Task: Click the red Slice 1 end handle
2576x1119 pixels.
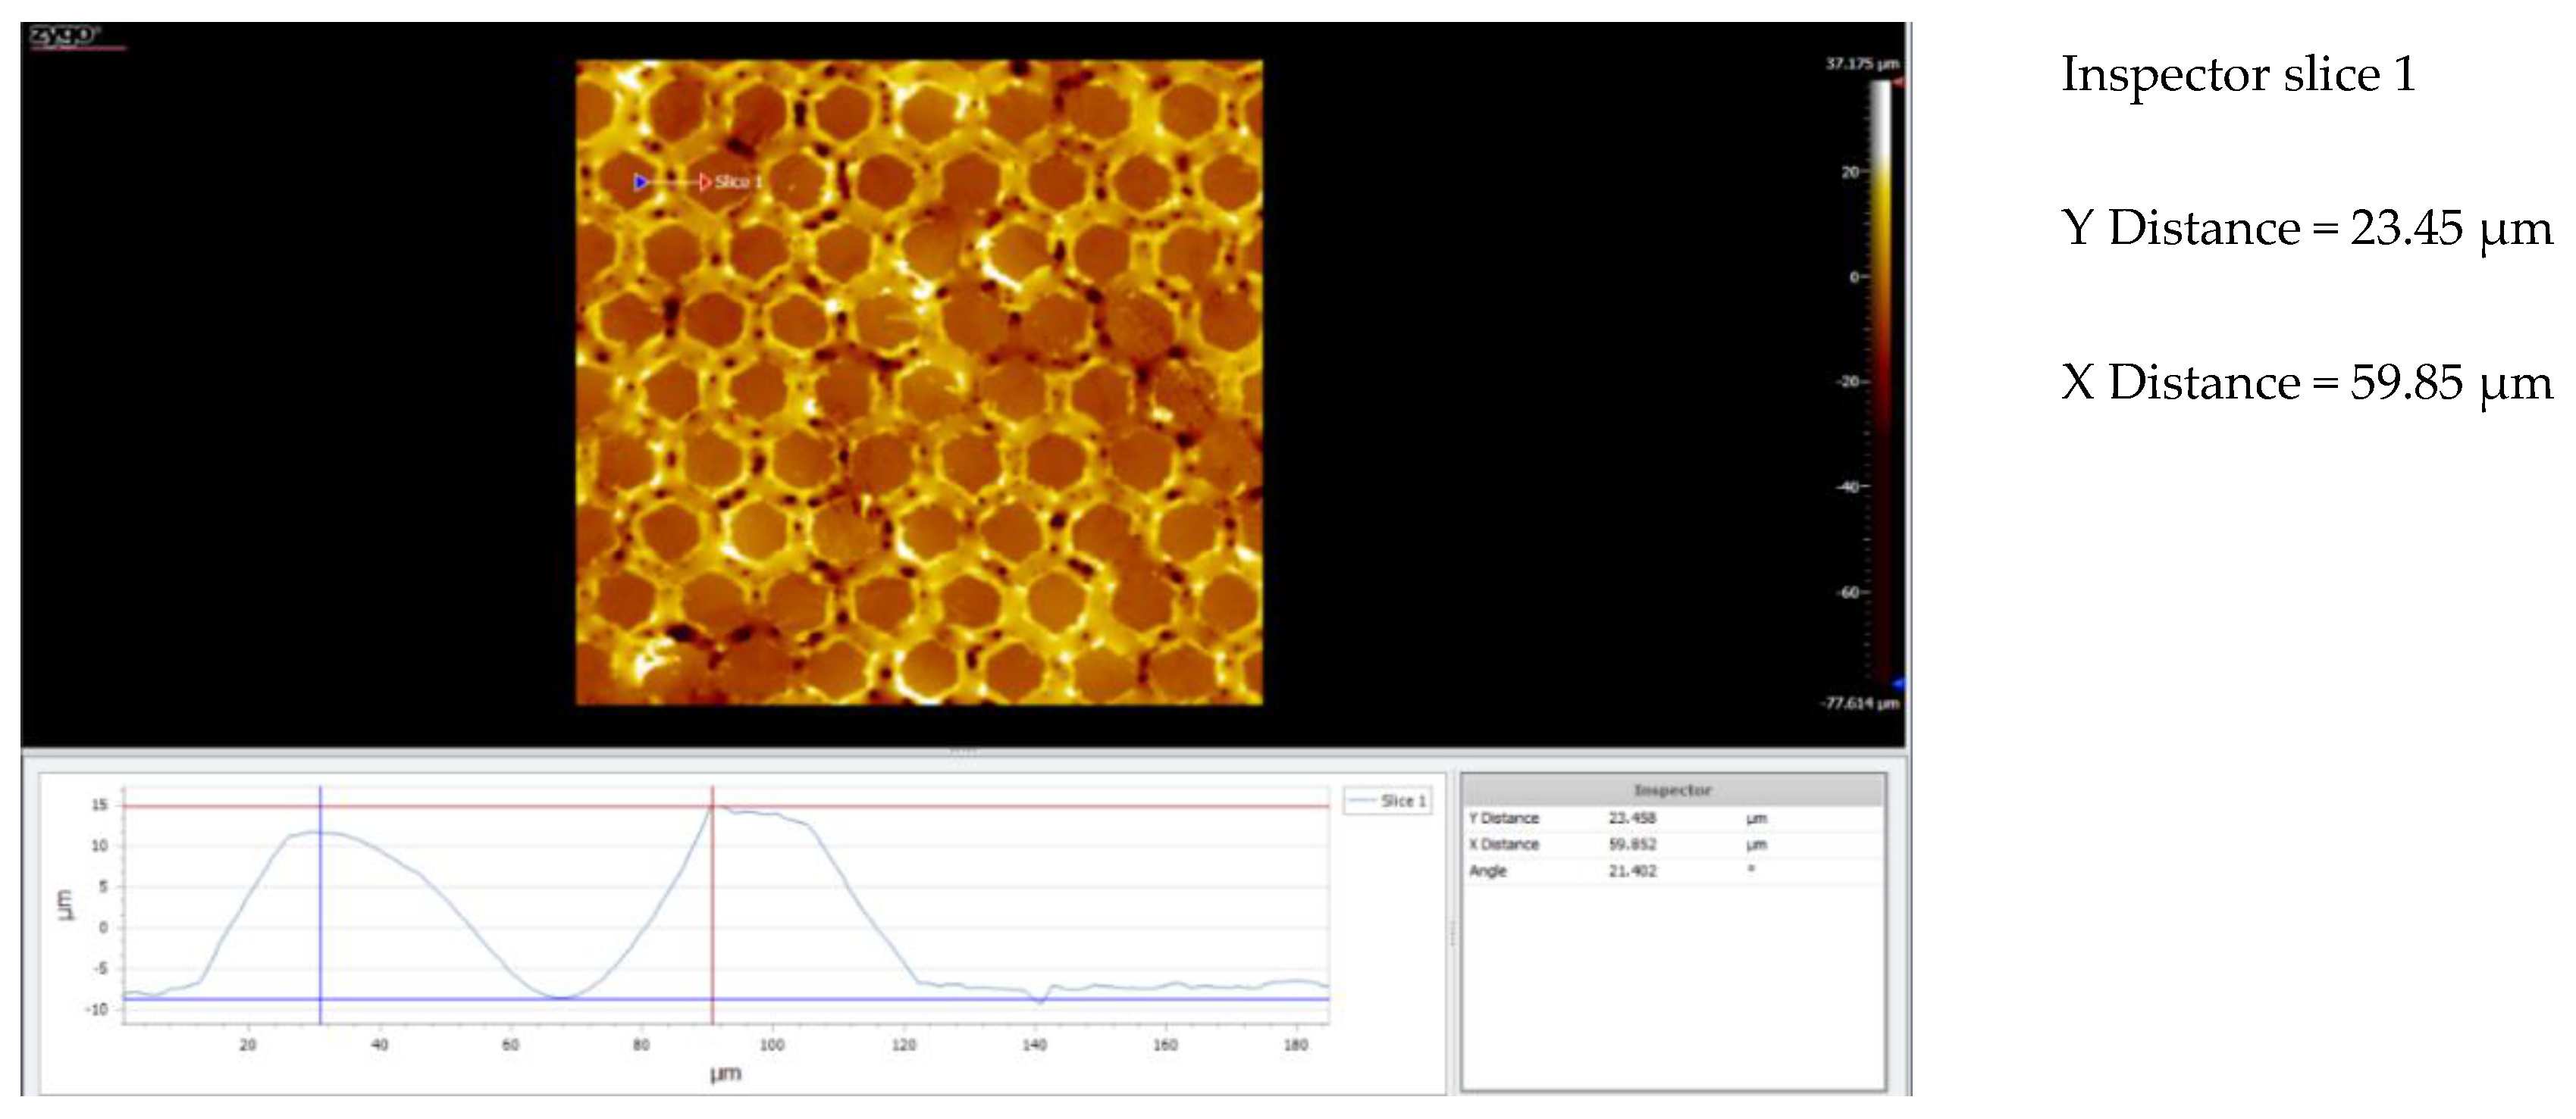Action: (705, 182)
